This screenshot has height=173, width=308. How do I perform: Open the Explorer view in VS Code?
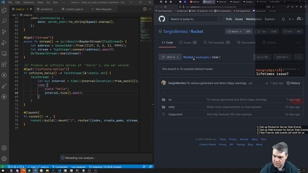point(4,10)
